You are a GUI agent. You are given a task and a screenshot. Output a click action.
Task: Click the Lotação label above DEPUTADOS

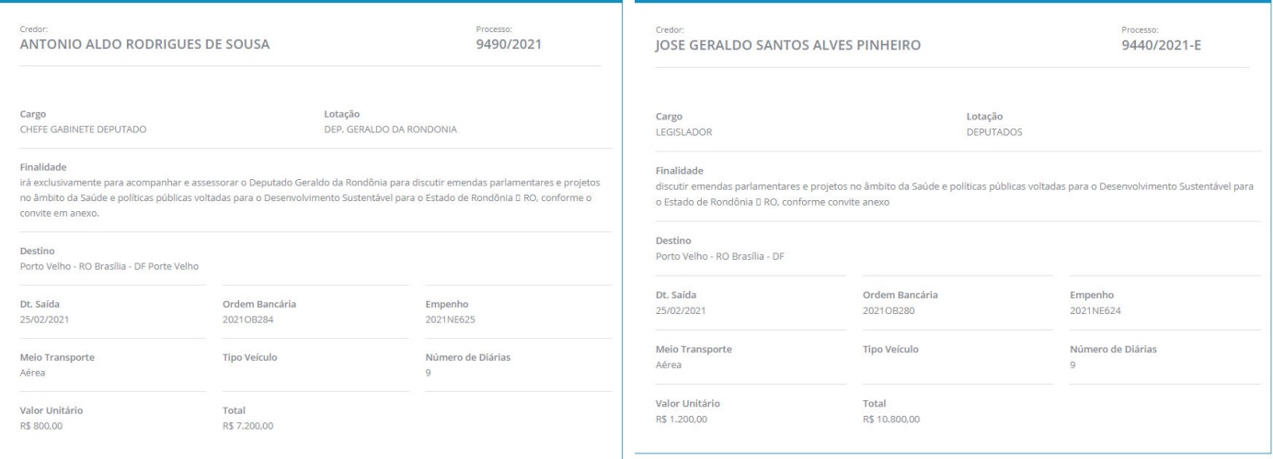pos(984,117)
